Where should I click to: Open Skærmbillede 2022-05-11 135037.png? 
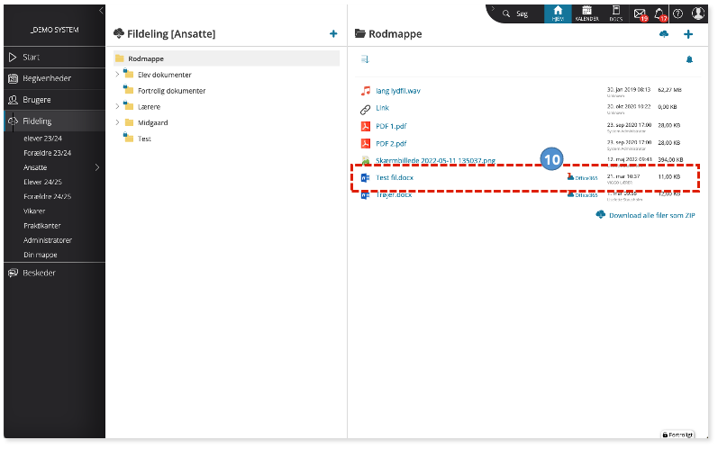click(435, 160)
